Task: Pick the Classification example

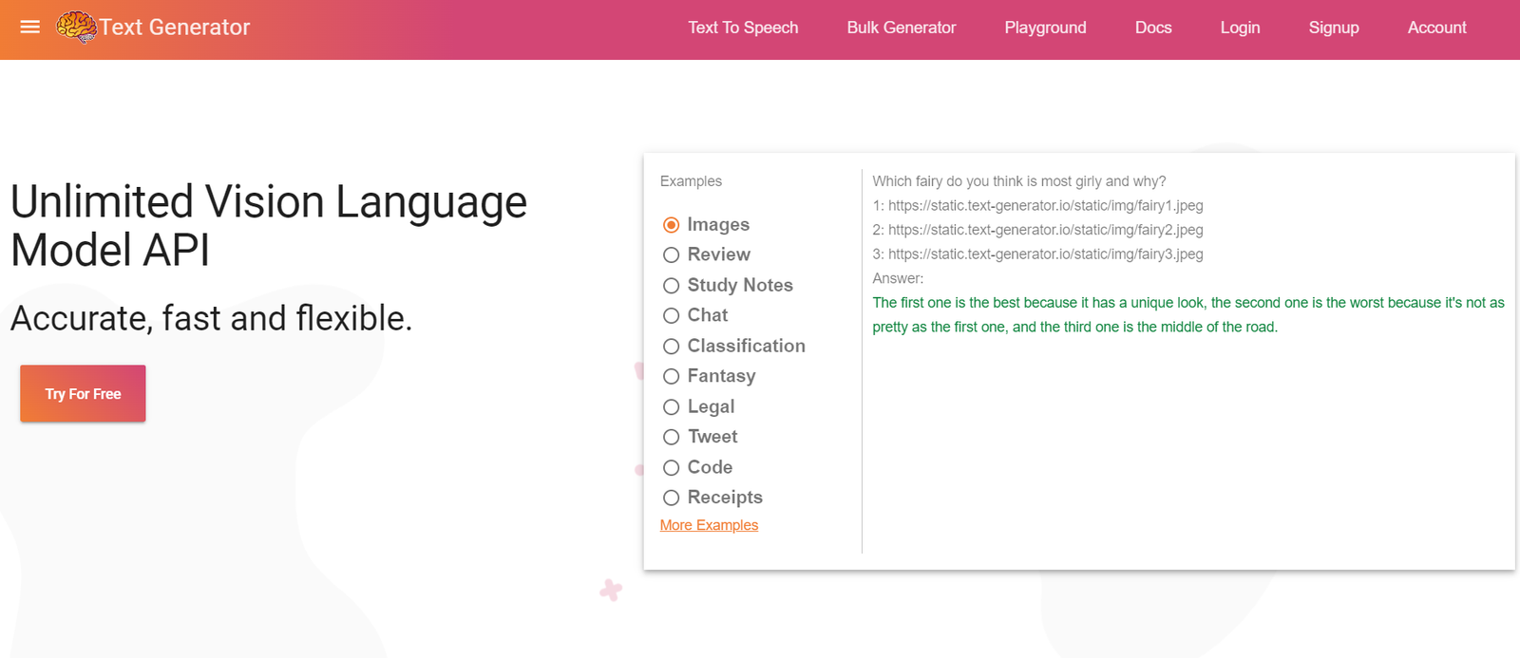Action: pyautogui.click(x=672, y=347)
